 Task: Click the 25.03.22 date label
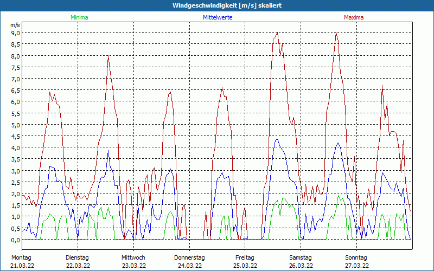[x=245, y=266]
